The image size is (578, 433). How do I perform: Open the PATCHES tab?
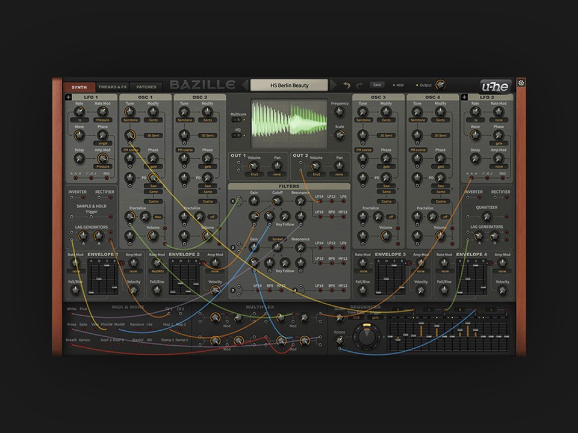tap(146, 87)
